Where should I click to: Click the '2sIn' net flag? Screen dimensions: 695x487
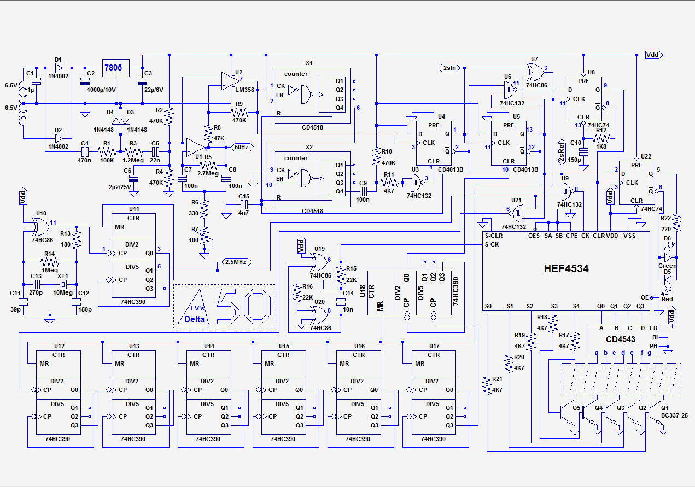click(448, 68)
